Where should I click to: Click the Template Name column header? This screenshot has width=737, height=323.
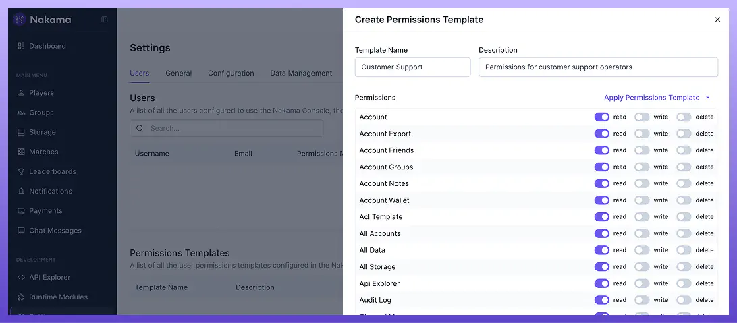point(161,287)
